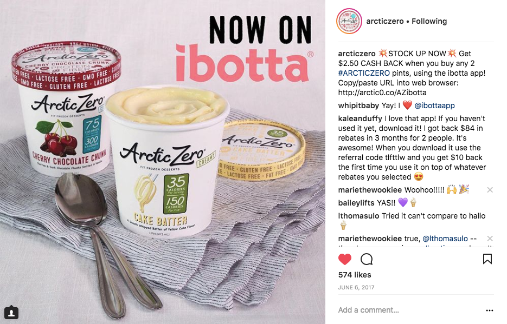Save post with the bookmark icon

[x=487, y=259]
